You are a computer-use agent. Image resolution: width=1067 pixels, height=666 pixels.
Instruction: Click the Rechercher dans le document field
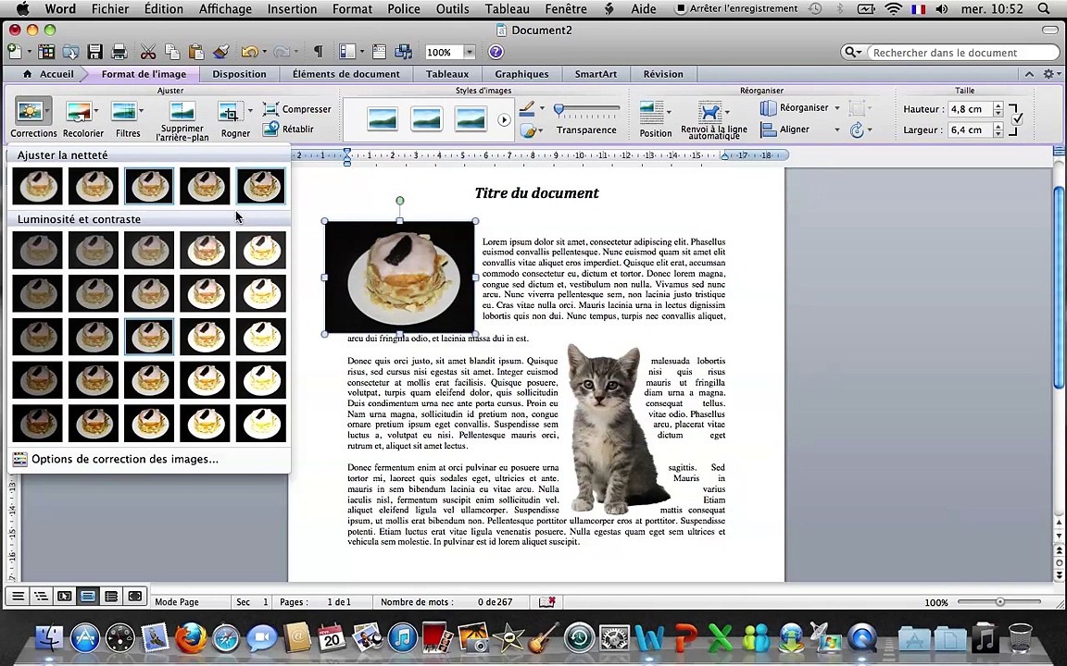click(x=962, y=53)
